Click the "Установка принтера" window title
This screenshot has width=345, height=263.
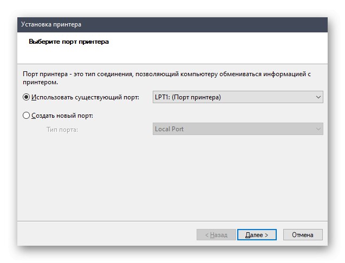(x=51, y=24)
